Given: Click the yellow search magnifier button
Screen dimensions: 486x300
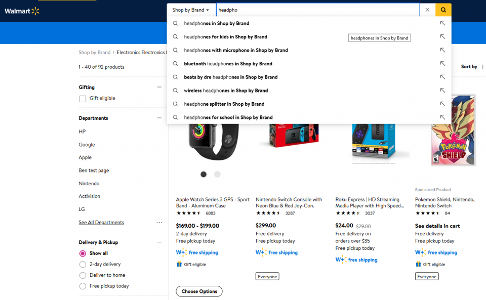Looking at the screenshot, I should [443, 10].
